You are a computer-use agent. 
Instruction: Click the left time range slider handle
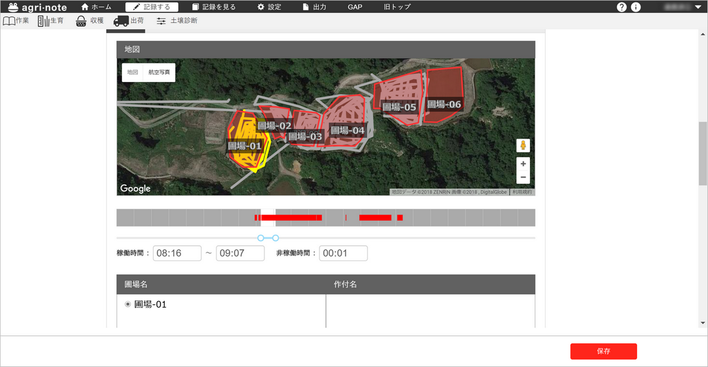coord(261,238)
